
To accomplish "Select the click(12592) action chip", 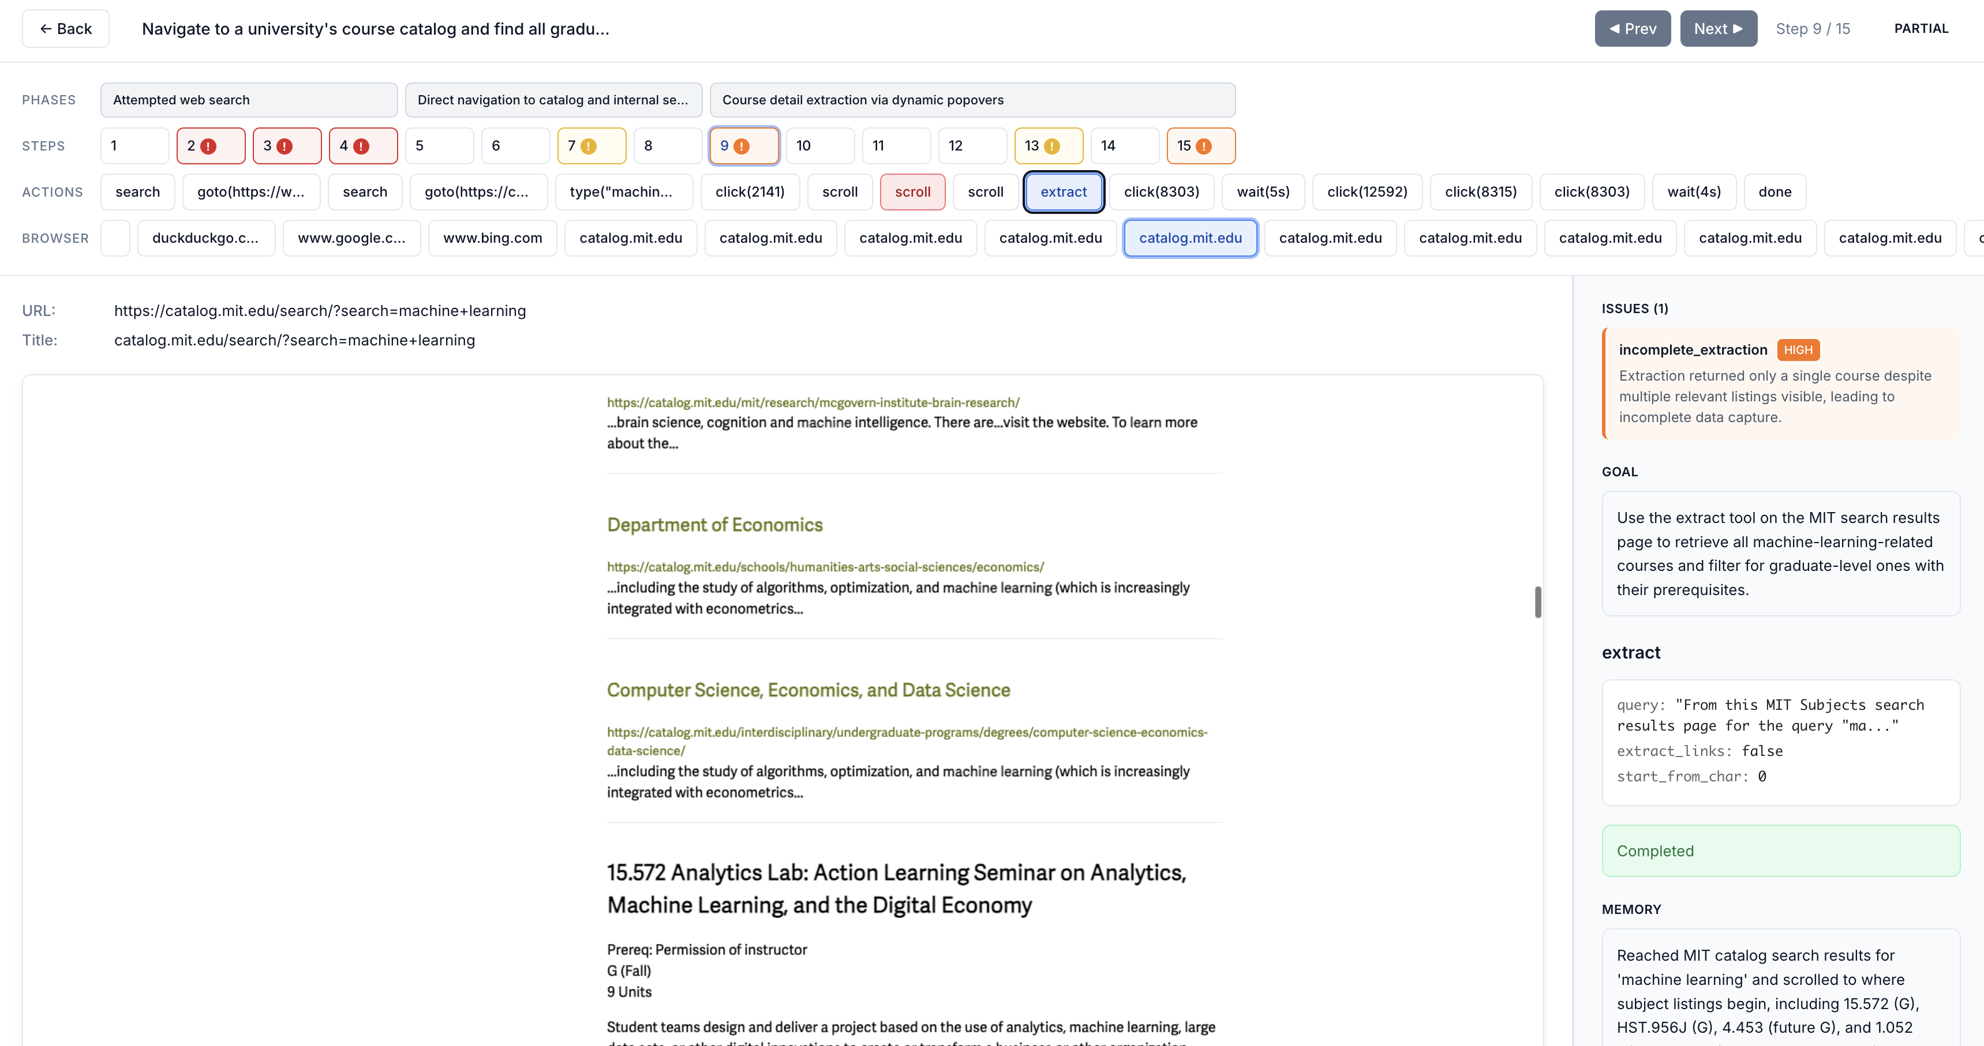I will 1367,191.
